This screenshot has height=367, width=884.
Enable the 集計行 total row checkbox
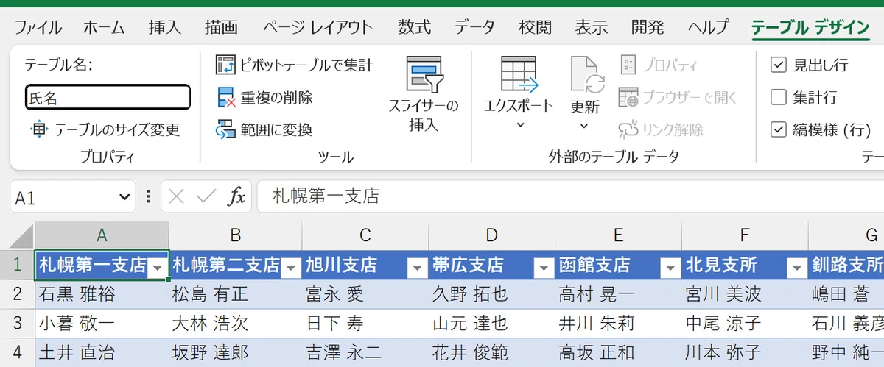(778, 97)
